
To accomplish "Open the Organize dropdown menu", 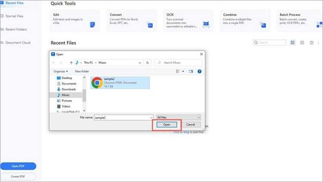I will click(x=61, y=71).
